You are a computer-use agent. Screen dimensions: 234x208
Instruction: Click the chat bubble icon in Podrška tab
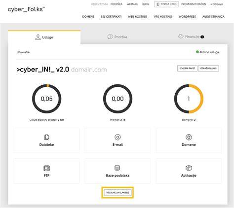tap(110, 36)
